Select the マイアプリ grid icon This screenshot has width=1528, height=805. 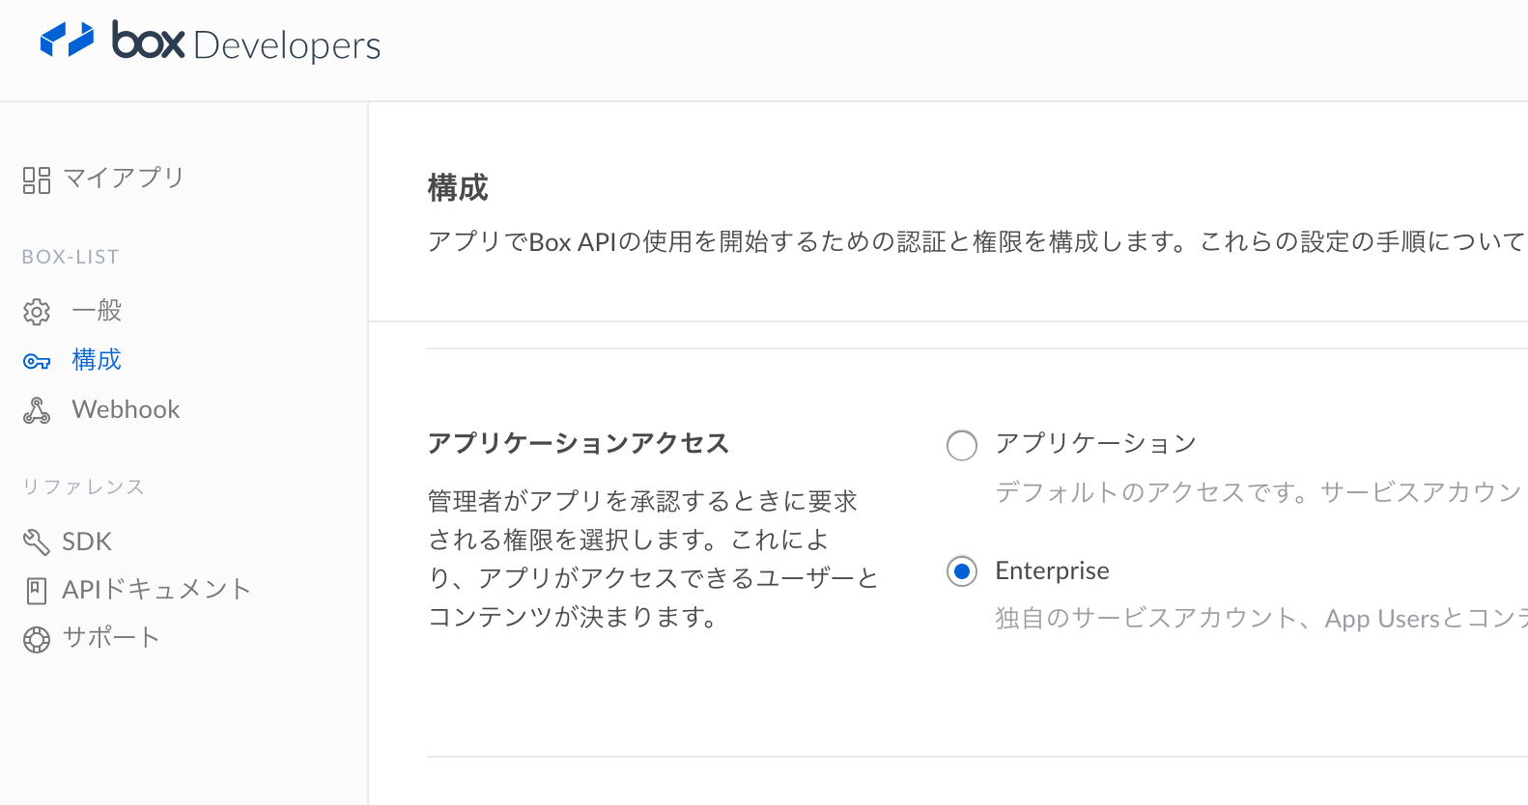pyautogui.click(x=36, y=178)
